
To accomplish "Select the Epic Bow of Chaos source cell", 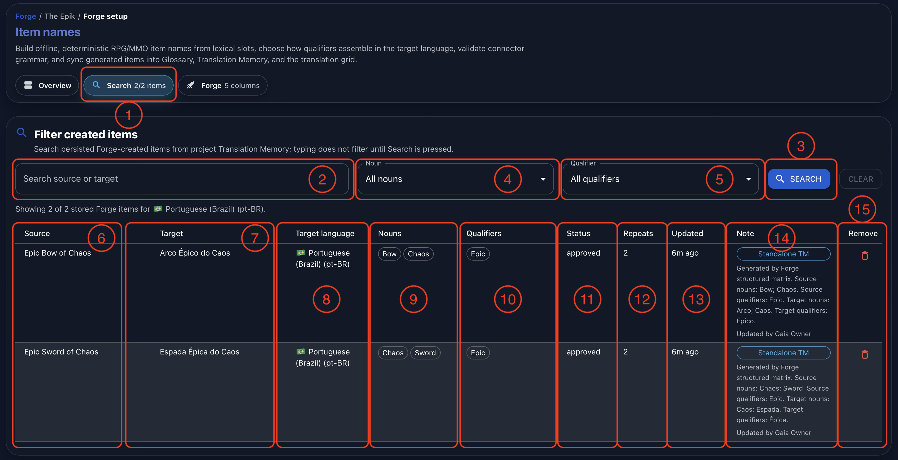I will coord(58,253).
